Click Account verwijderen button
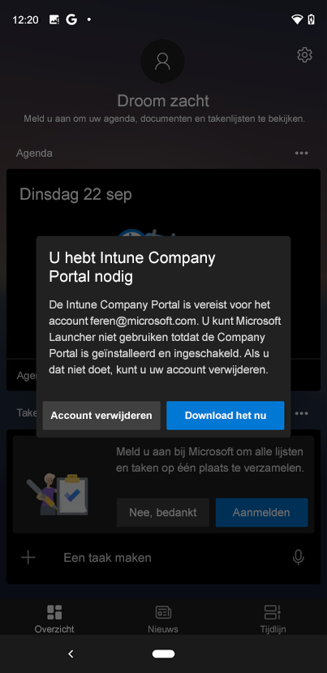327x673 pixels. click(x=101, y=416)
